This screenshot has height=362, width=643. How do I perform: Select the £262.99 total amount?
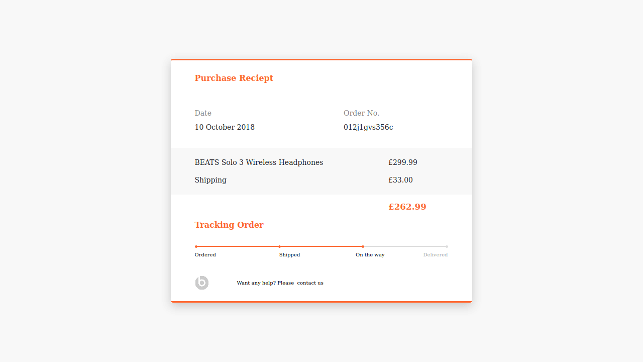click(x=407, y=206)
